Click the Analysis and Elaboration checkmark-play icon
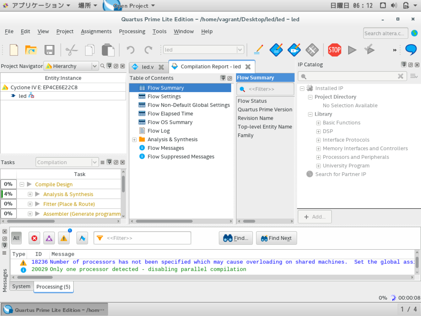This screenshot has height=316, width=421. [x=370, y=49]
